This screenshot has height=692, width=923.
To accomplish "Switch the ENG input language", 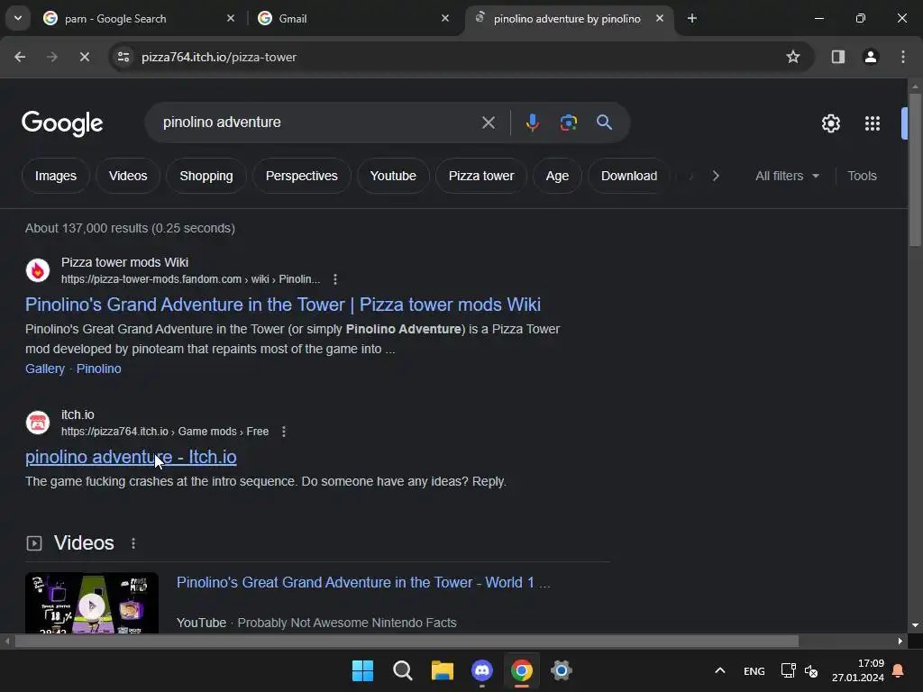I will (x=754, y=670).
